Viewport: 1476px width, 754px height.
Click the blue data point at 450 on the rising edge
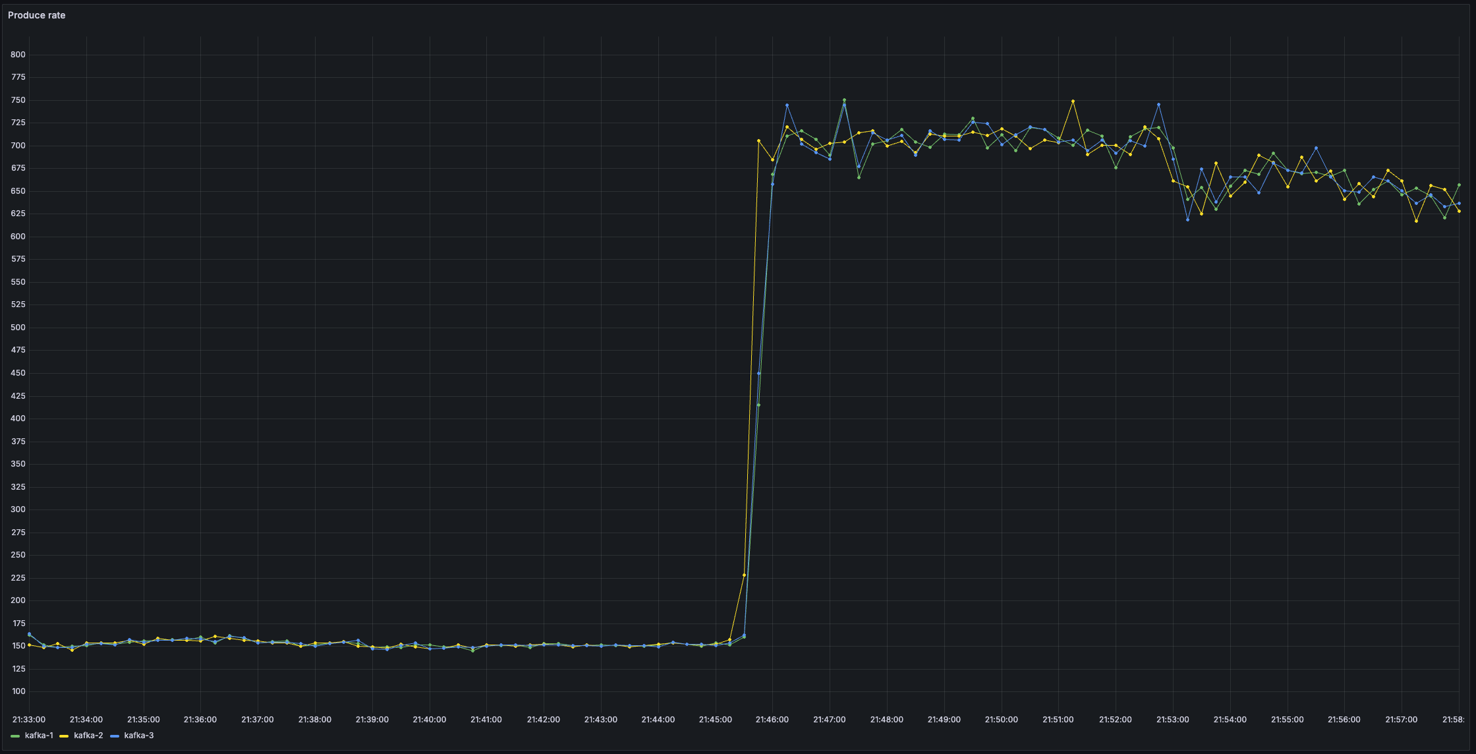pyautogui.click(x=758, y=373)
